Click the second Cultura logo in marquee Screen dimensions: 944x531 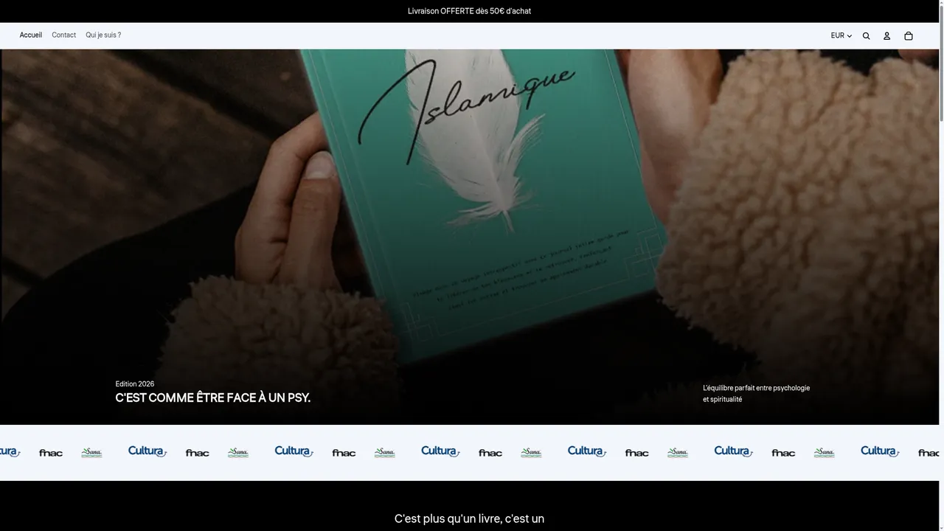pos(294,451)
